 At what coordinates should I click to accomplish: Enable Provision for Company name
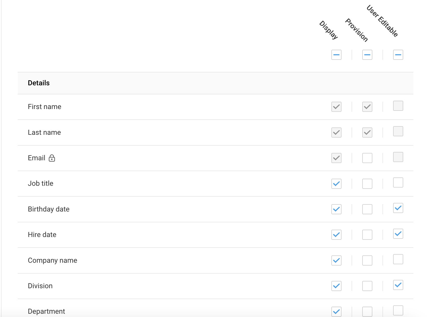367,260
